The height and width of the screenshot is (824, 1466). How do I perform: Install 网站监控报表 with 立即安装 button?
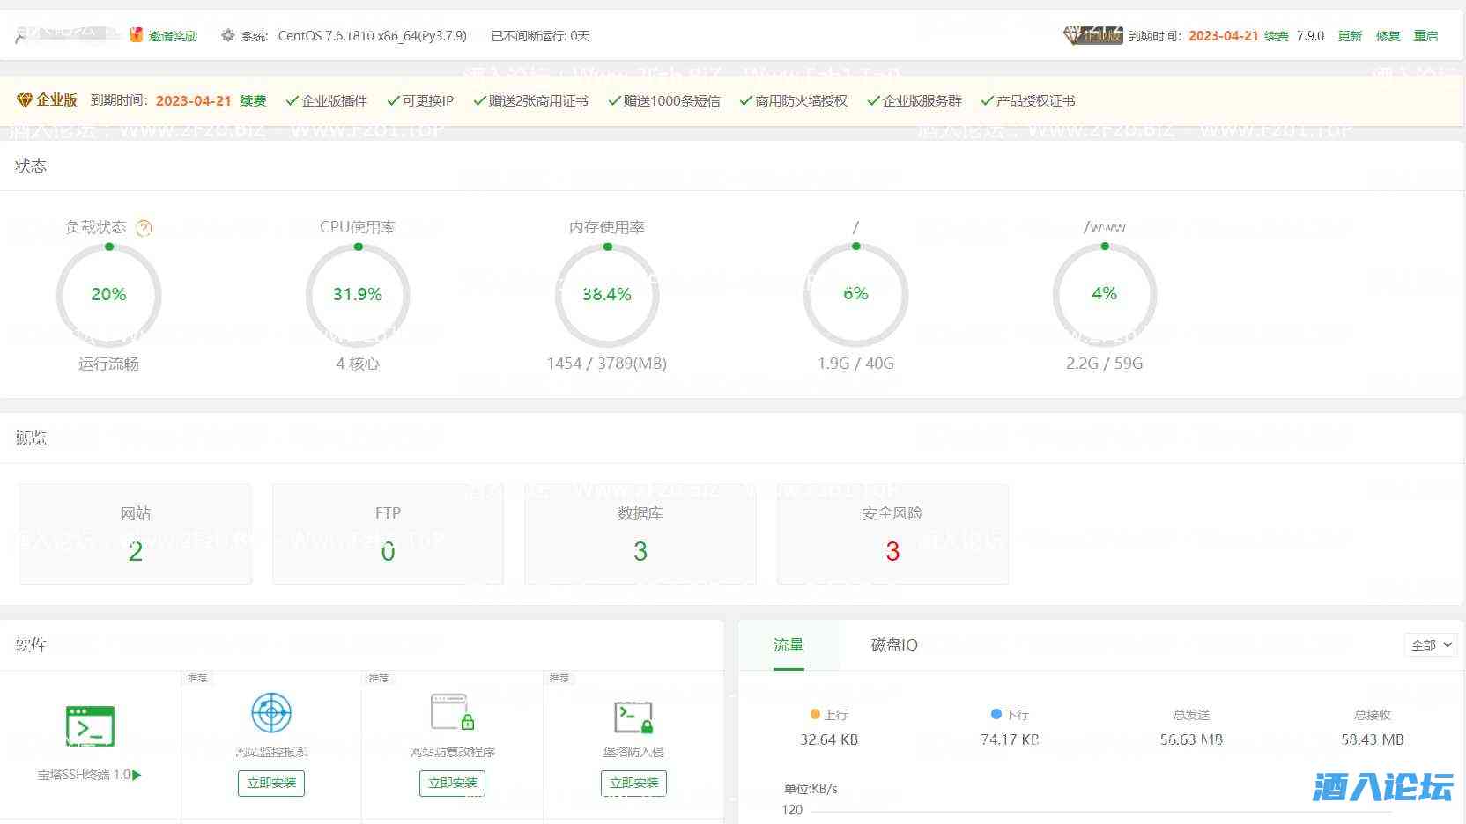pos(271,783)
